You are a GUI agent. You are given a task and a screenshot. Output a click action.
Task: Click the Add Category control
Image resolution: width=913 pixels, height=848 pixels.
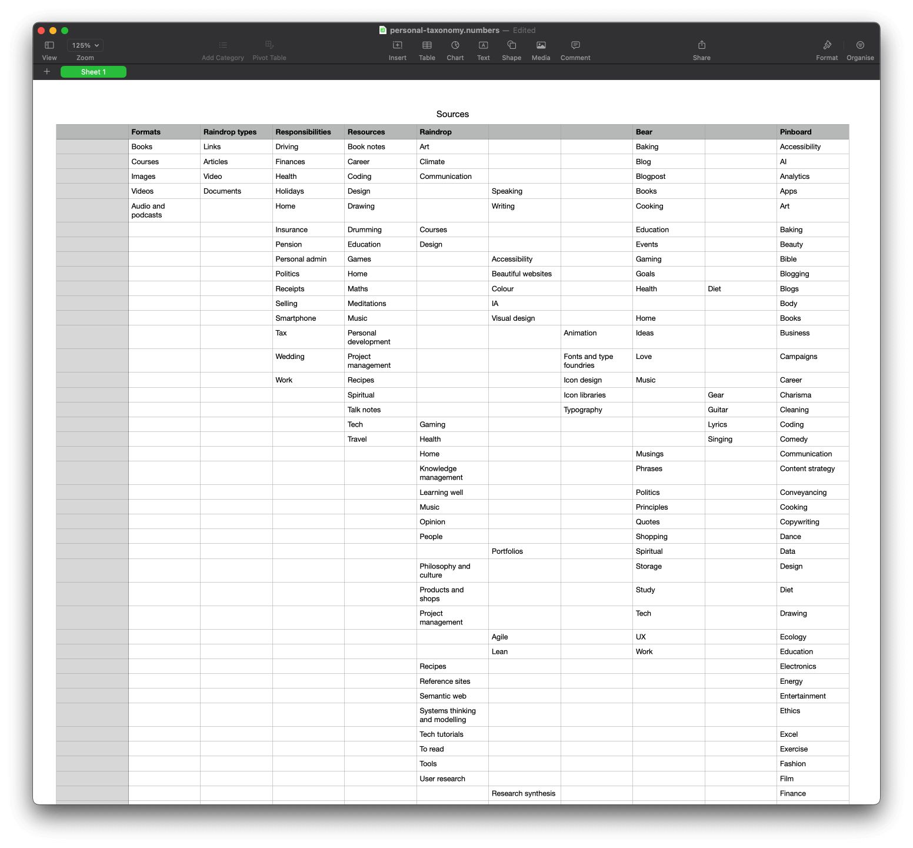tap(222, 49)
